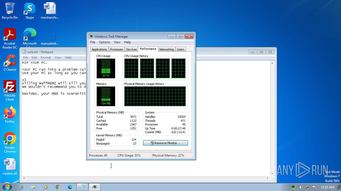This screenshot has width=341, height=191.
Task: Minimize the Task Manager window
Action: (x=172, y=37)
